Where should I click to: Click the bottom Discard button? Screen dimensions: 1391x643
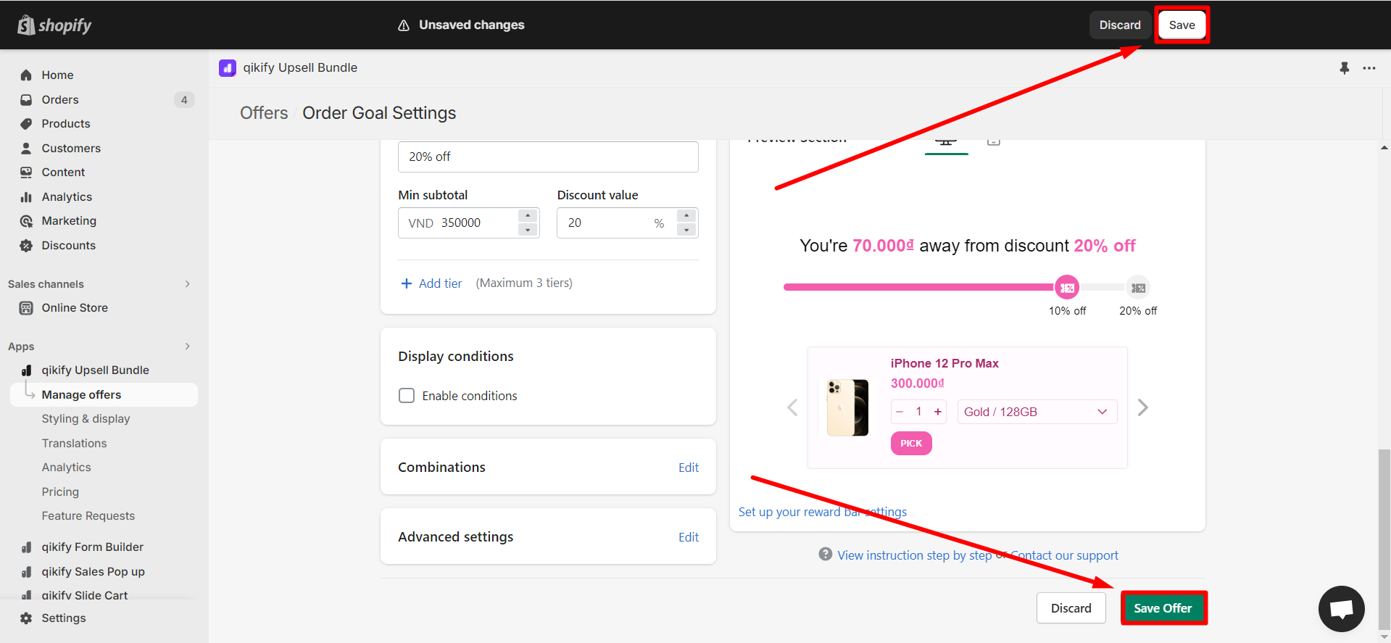1071,608
